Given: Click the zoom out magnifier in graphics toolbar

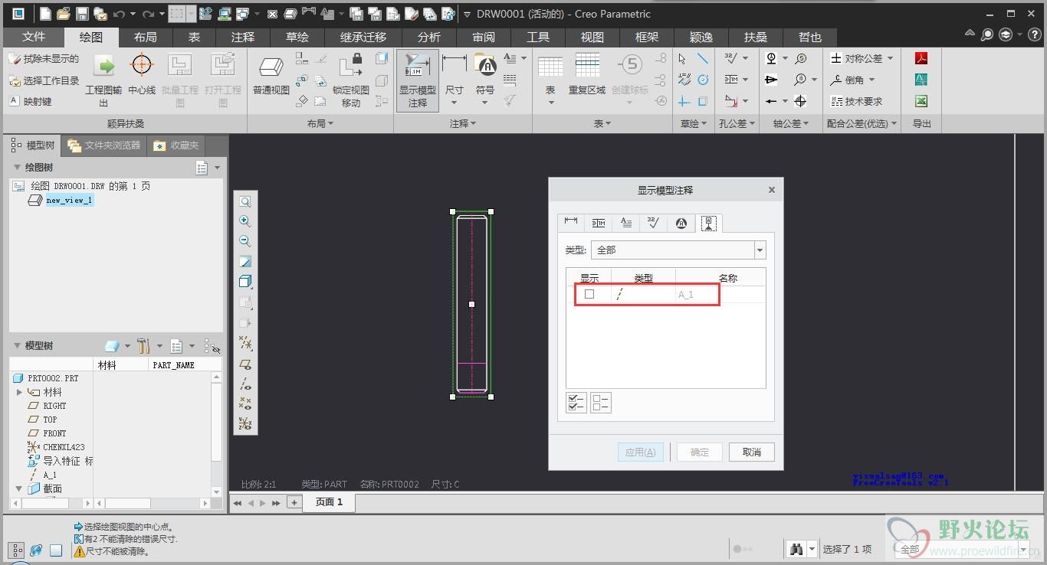Looking at the screenshot, I should click(245, 241).
